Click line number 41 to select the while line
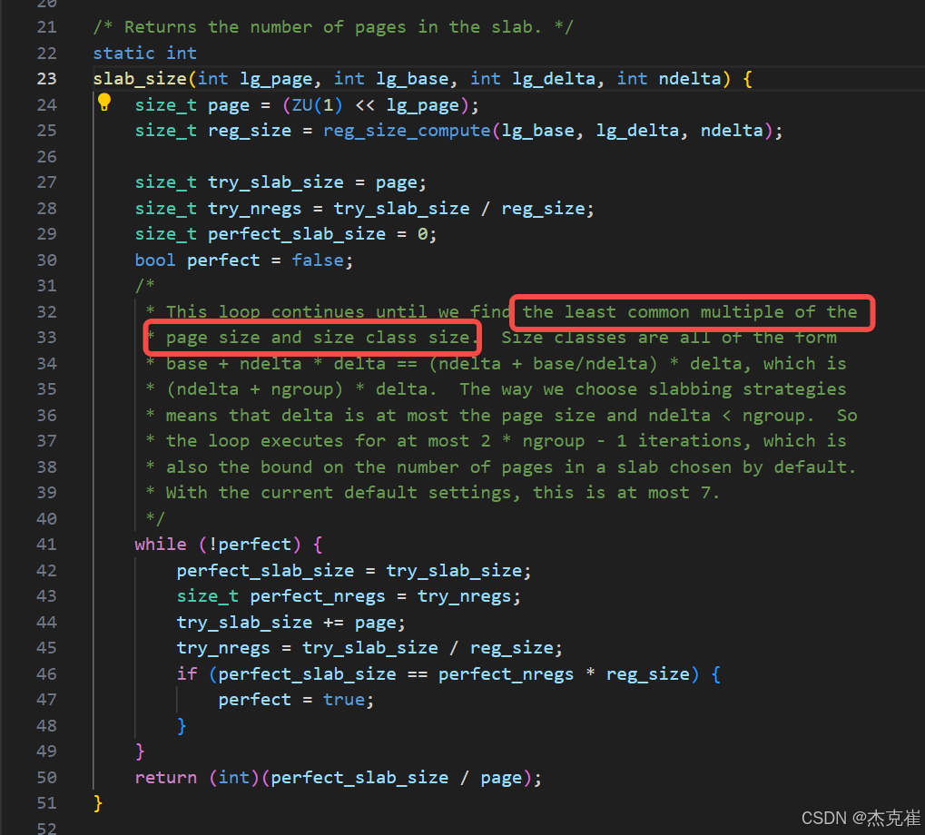 coord(46,544)
